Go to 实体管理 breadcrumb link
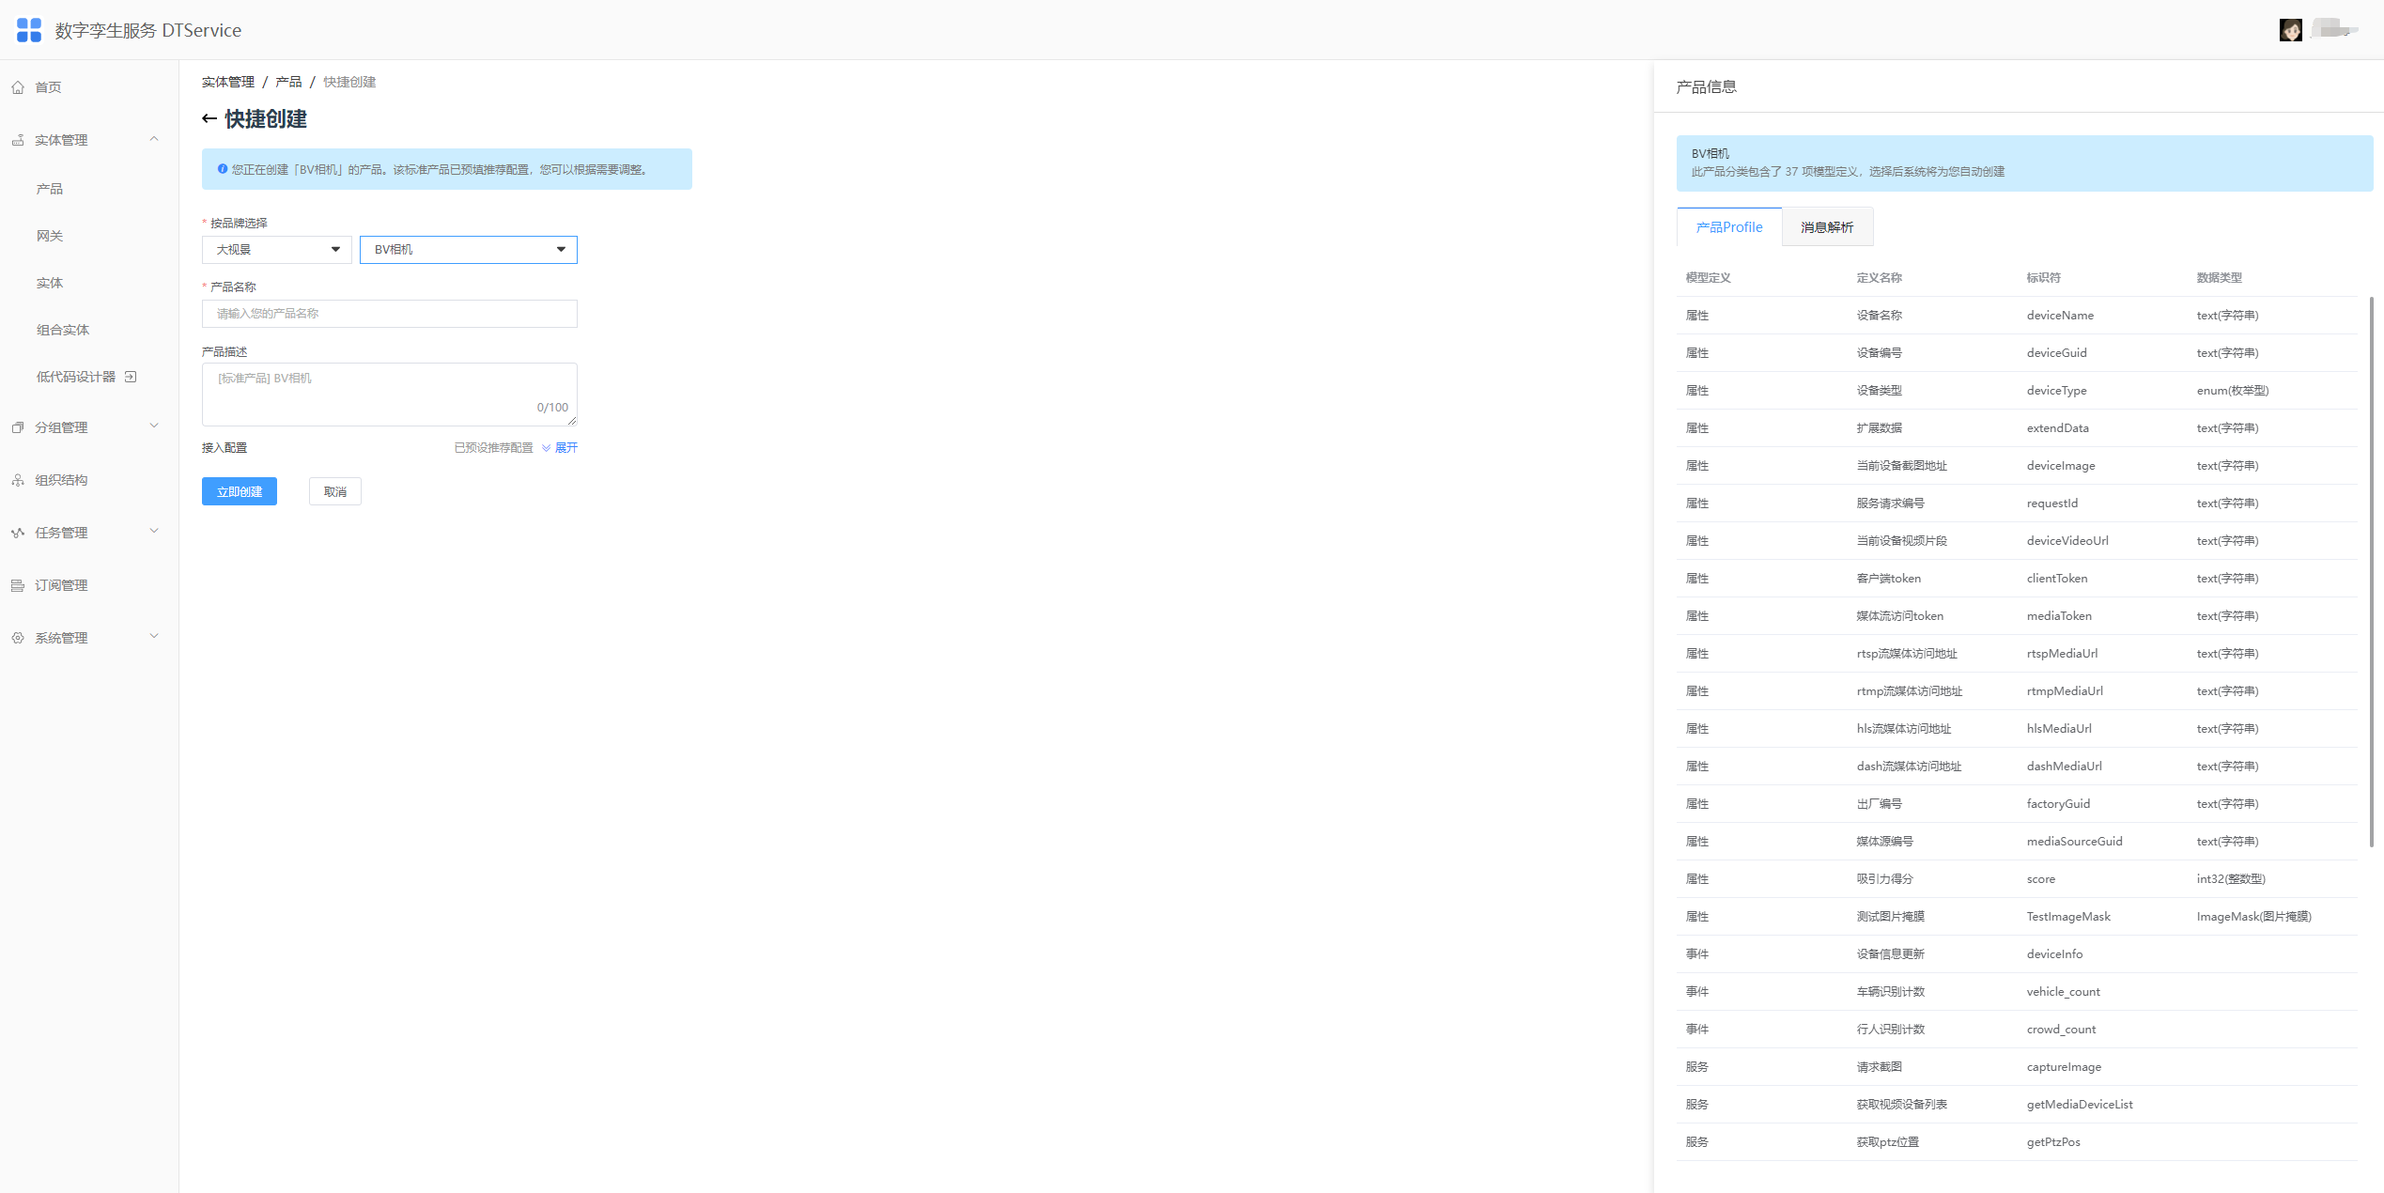2384x1193 pixels. 228,83
